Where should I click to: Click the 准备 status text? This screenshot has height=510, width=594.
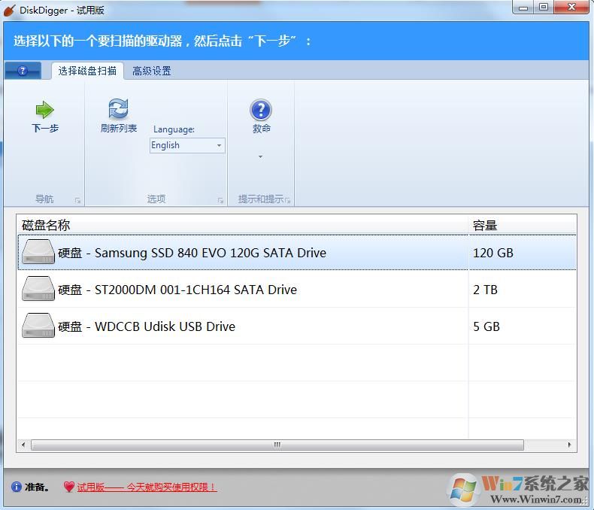(36, 487)
